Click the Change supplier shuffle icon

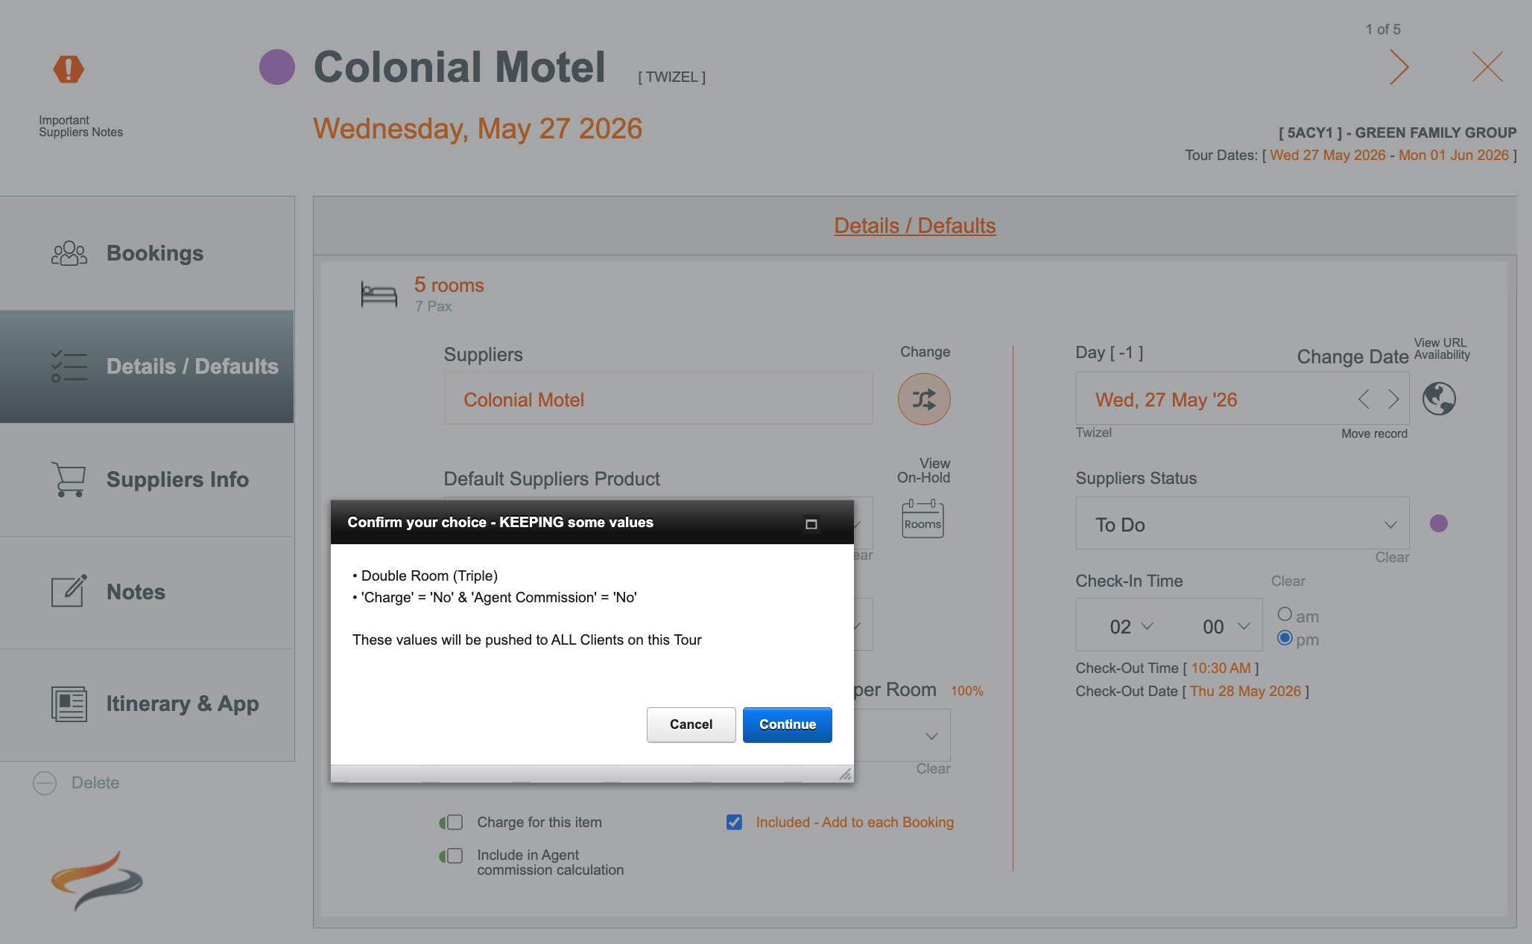tap(923, 399)
